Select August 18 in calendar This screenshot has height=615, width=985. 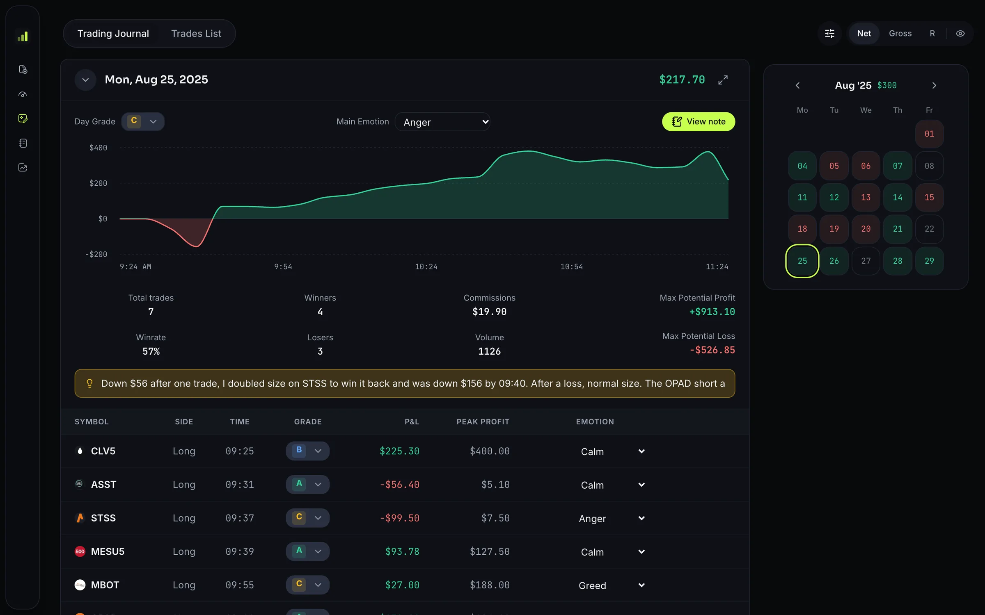(802, 229)
